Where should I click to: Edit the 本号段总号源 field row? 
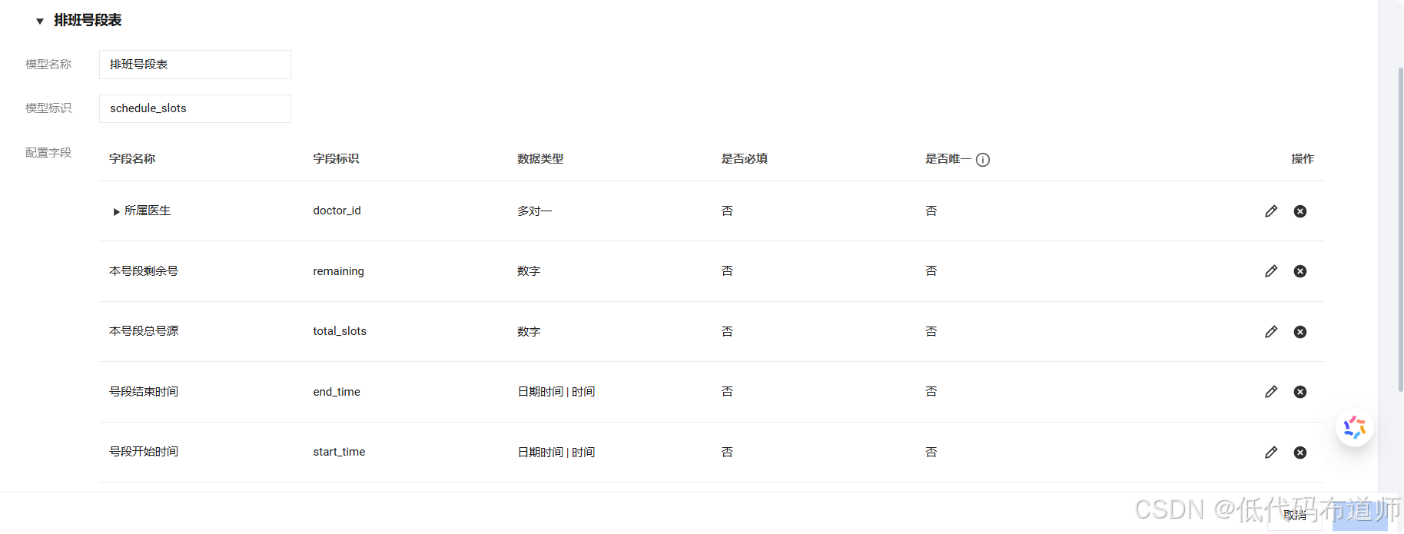pos(1271,332)
